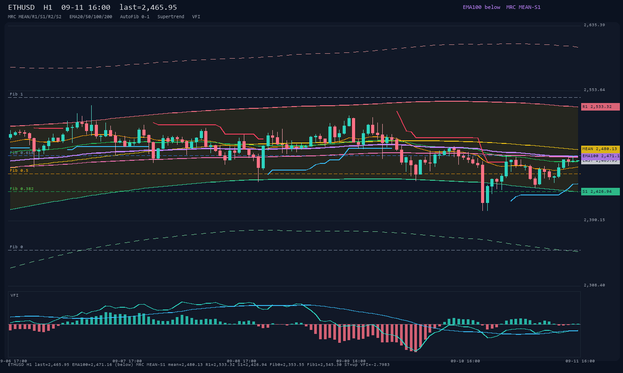Click the 09-11 16:00 timestamp in the title

(x=86, y=8)
